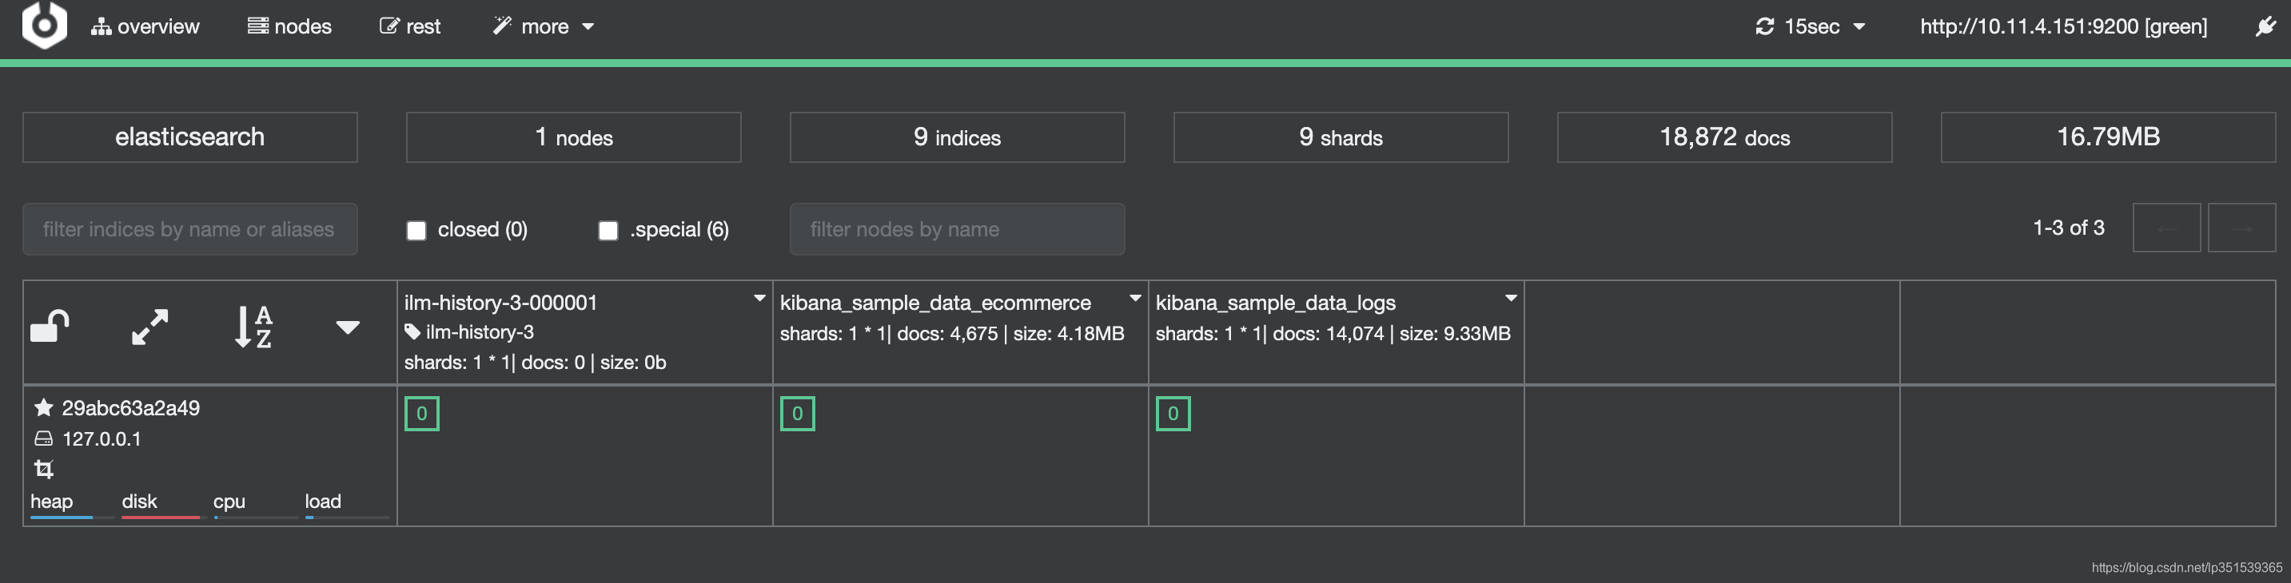Open the 15sec refresh interval dropdown

(x=1825, y=26)
